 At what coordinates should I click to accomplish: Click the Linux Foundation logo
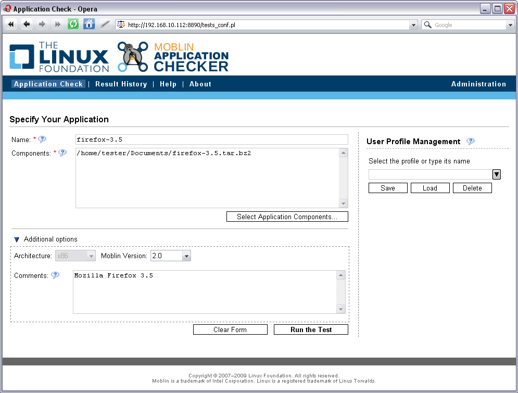59,57
